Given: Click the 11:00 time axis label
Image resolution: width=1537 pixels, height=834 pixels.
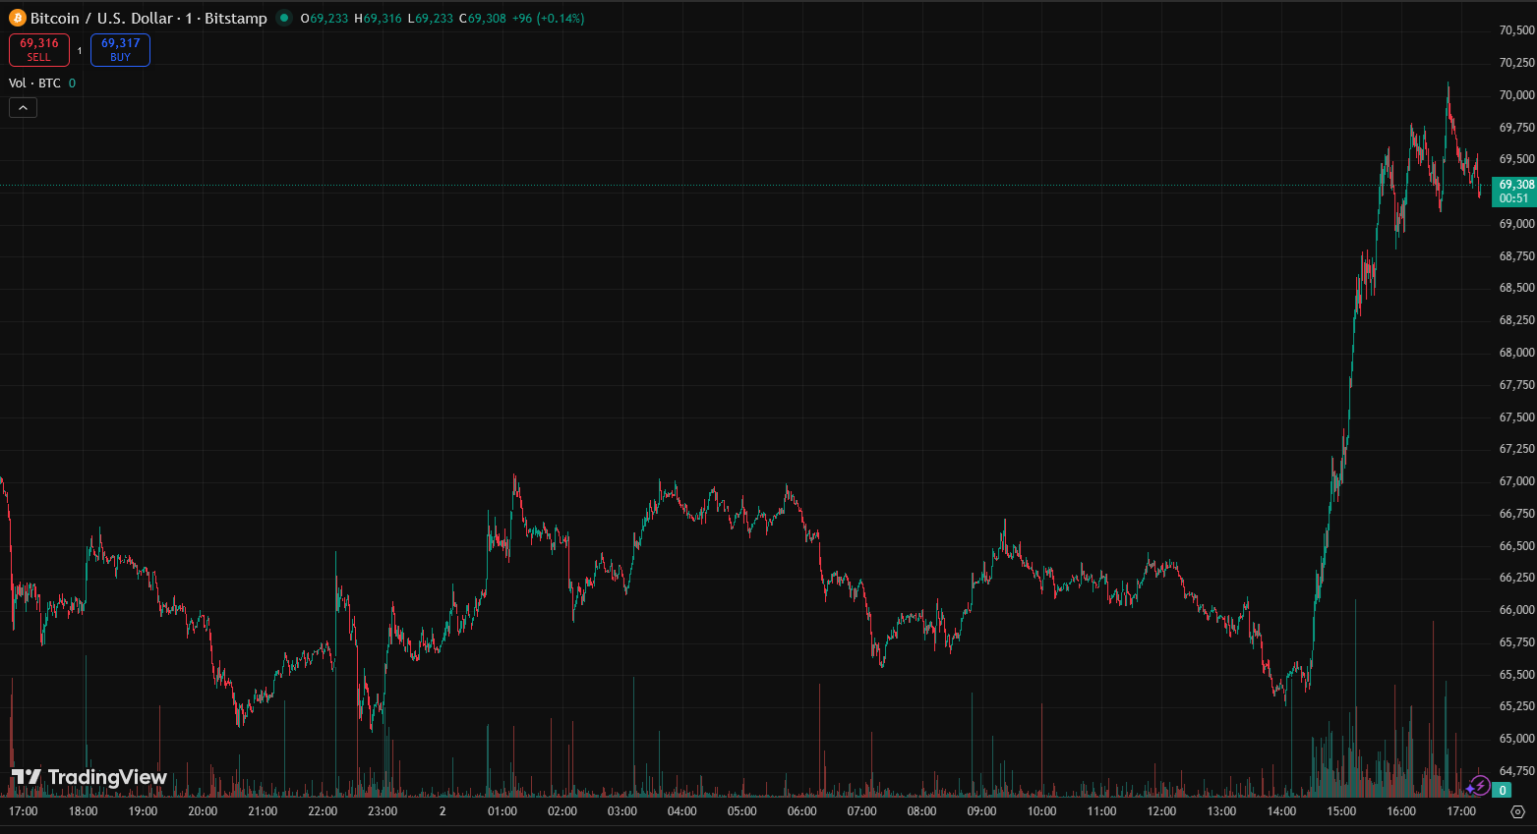Looking at the screenshot, I should [x=1102, y=811].
